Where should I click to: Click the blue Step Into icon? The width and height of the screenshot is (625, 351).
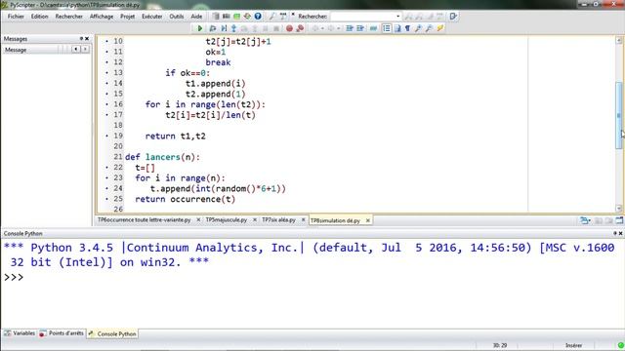tap(234, 28)
